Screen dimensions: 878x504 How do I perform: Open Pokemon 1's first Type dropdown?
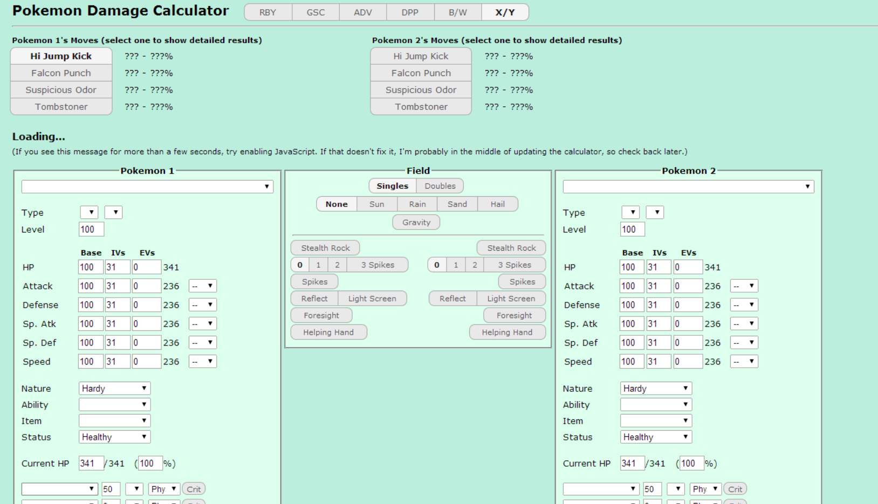coord(89,212)
